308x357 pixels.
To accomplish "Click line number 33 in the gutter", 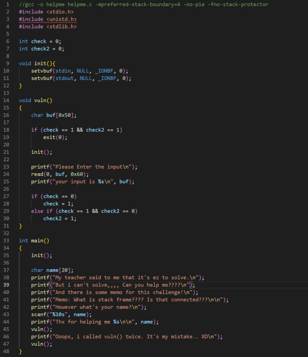I will [x=6, y=241].
